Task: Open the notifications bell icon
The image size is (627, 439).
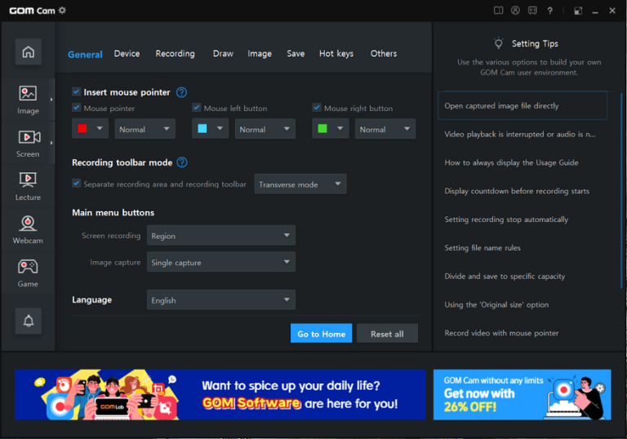Action: click(28, 321)
